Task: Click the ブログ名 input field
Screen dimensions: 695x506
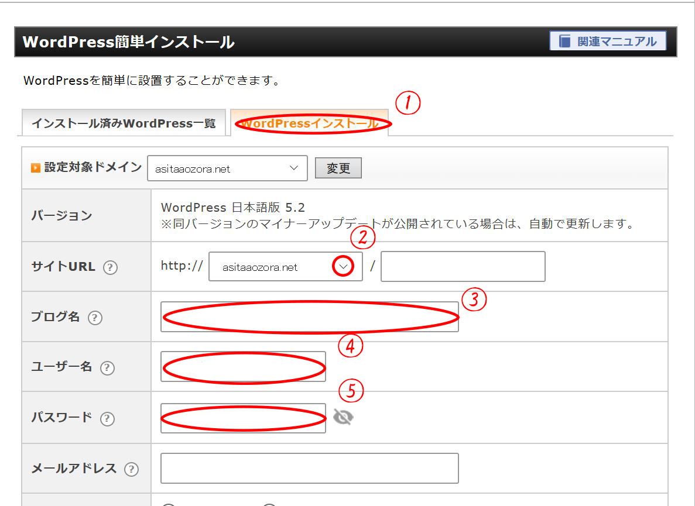Action: click(x=309, y=316)
